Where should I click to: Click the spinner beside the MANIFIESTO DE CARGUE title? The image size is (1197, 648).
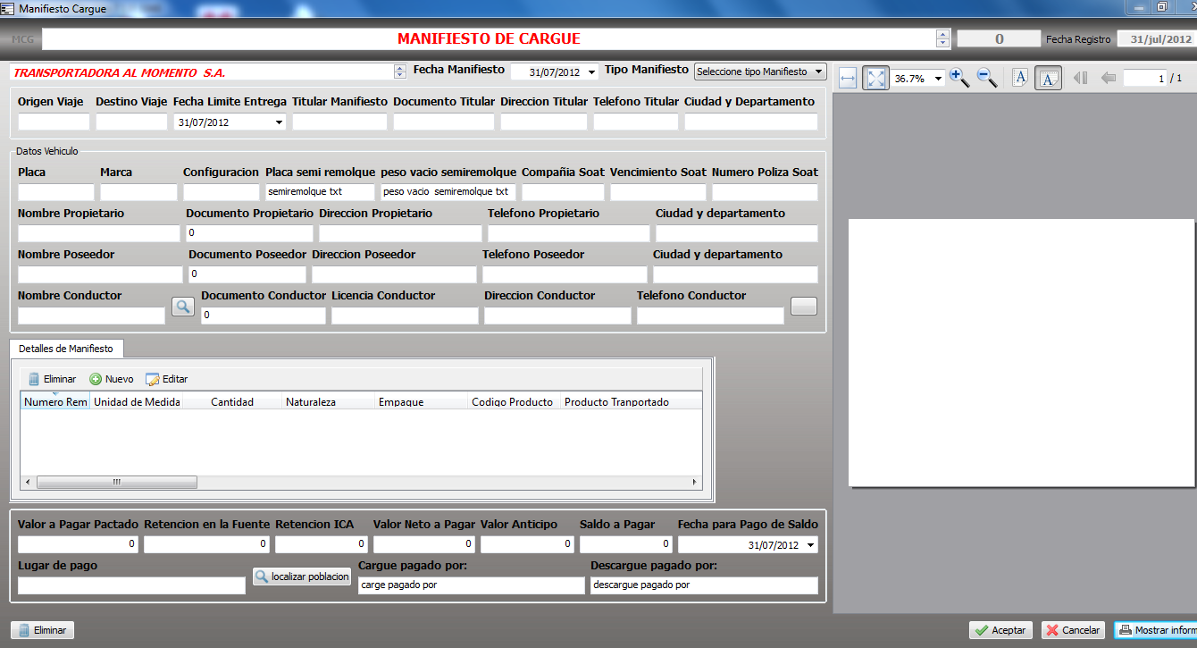tap(942, 38)
